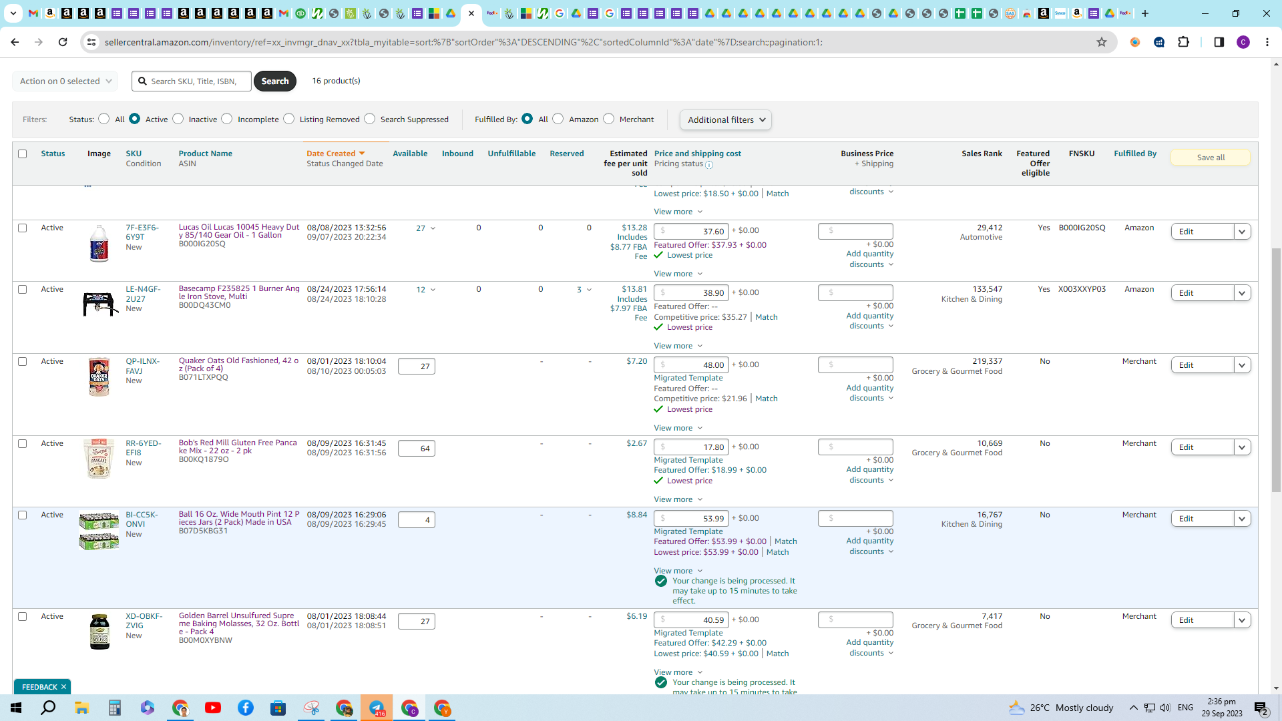Open a new browser tab
Screen dimensions: 1282x721
(1145, 13)
